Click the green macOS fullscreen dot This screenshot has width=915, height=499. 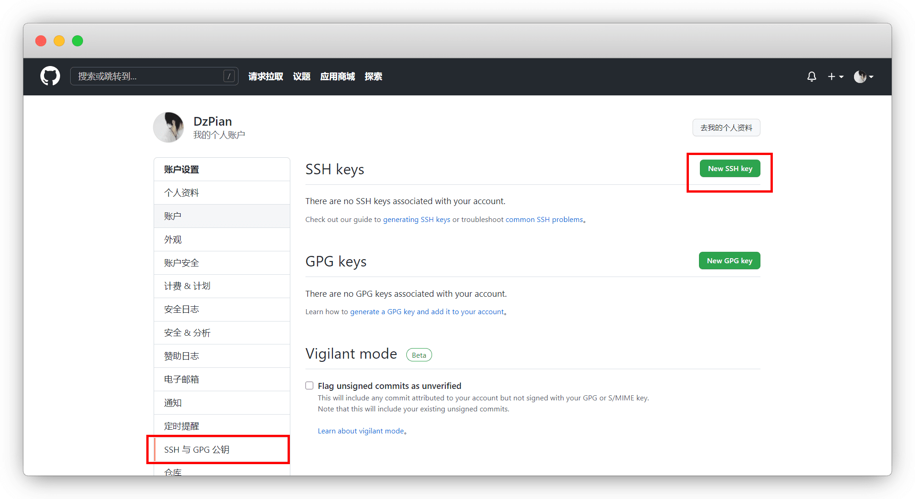[78, 41]
